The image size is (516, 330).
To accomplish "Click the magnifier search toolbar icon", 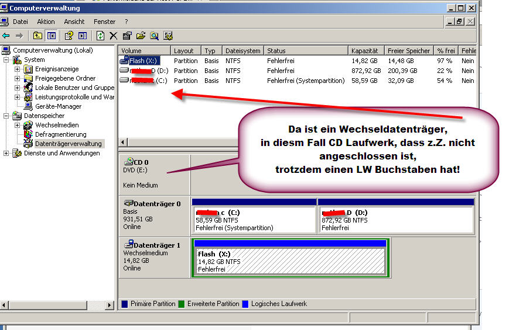I will 154,36.
